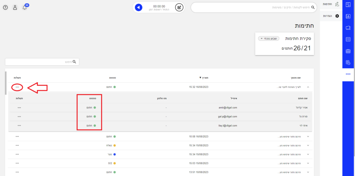Select the 'הגדרות' settings menu item

pos(331,16)
